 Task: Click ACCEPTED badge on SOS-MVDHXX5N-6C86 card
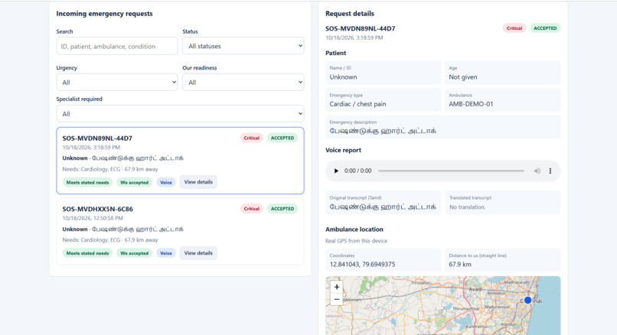(282, 209)
